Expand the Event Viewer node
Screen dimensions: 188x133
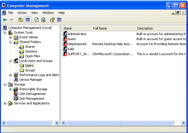pos(11,37)
